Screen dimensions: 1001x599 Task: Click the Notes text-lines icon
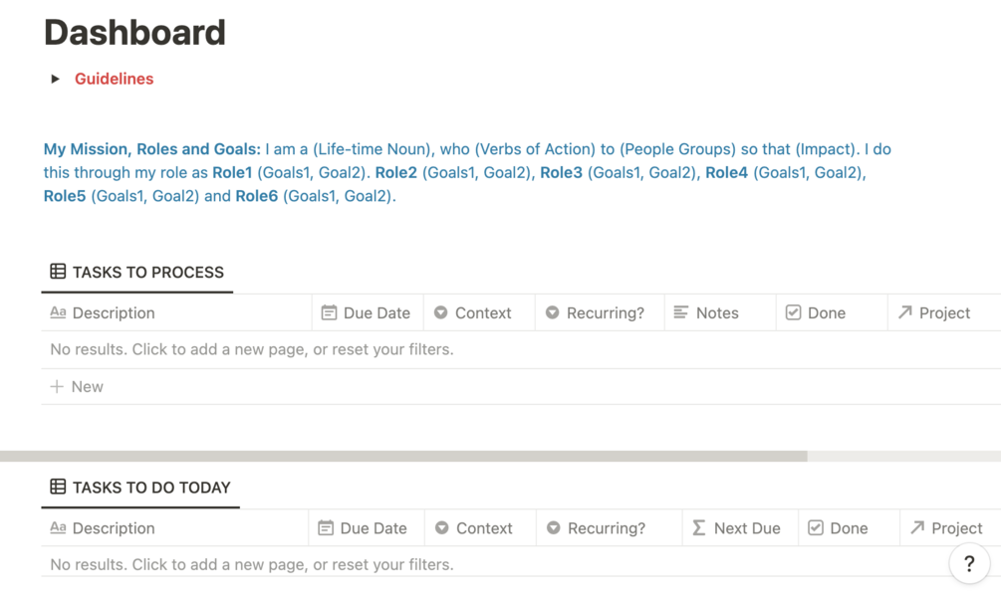(681, 312)
